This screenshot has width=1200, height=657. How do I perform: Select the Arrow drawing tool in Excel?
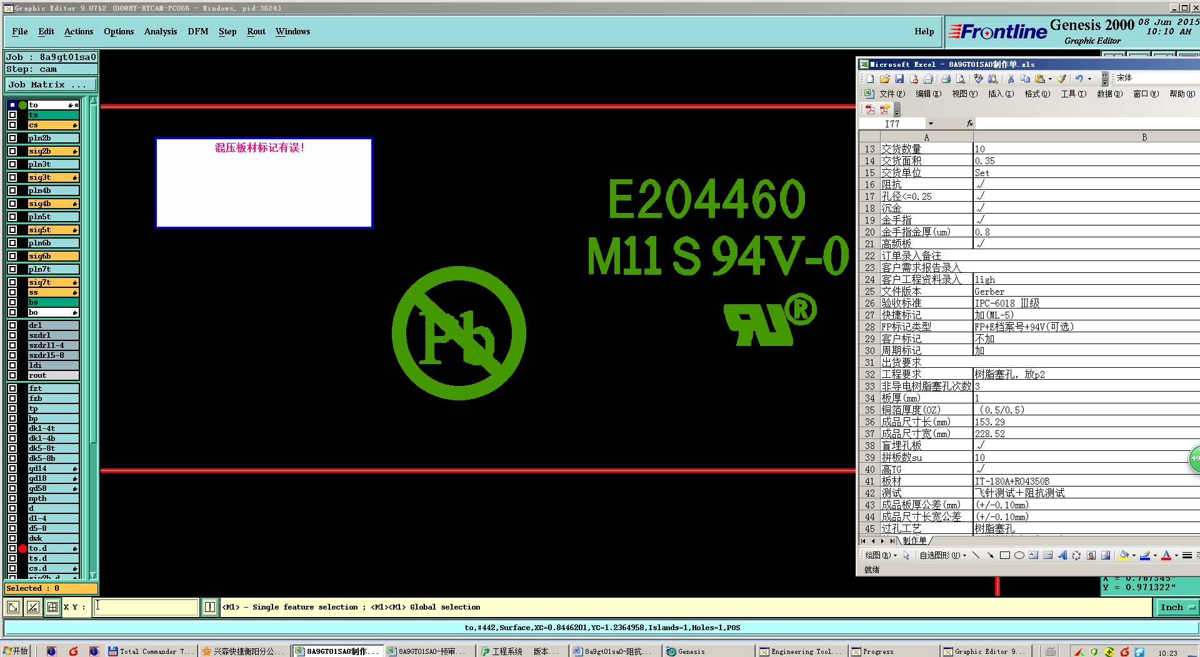coord(990,555)
